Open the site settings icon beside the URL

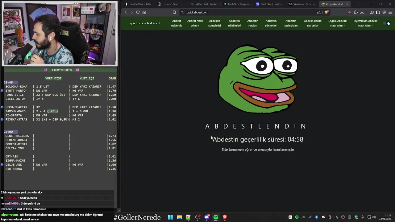[182, 12]
